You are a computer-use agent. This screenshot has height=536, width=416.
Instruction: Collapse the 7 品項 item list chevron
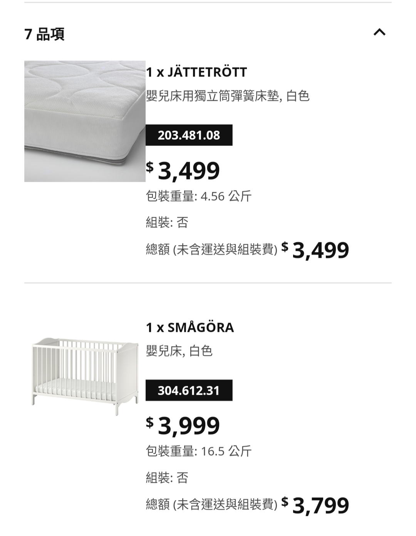tap(379, 32)
